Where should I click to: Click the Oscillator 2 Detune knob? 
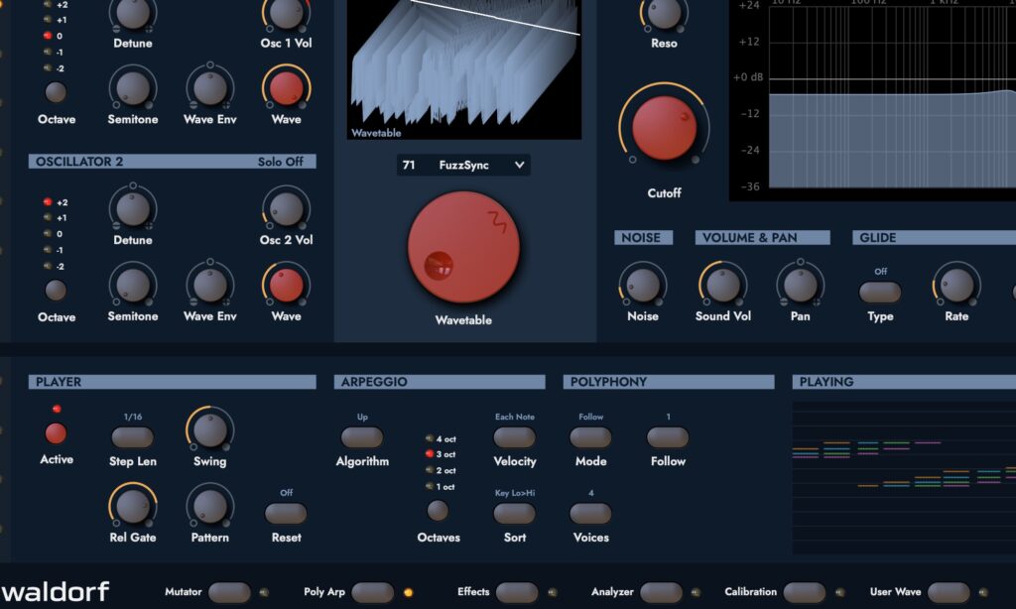click(x=133, y=208)
